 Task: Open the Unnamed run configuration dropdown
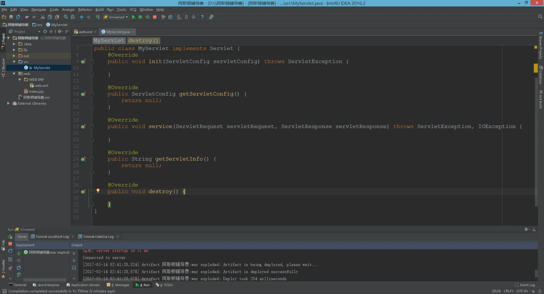click(x=116, y=17)
